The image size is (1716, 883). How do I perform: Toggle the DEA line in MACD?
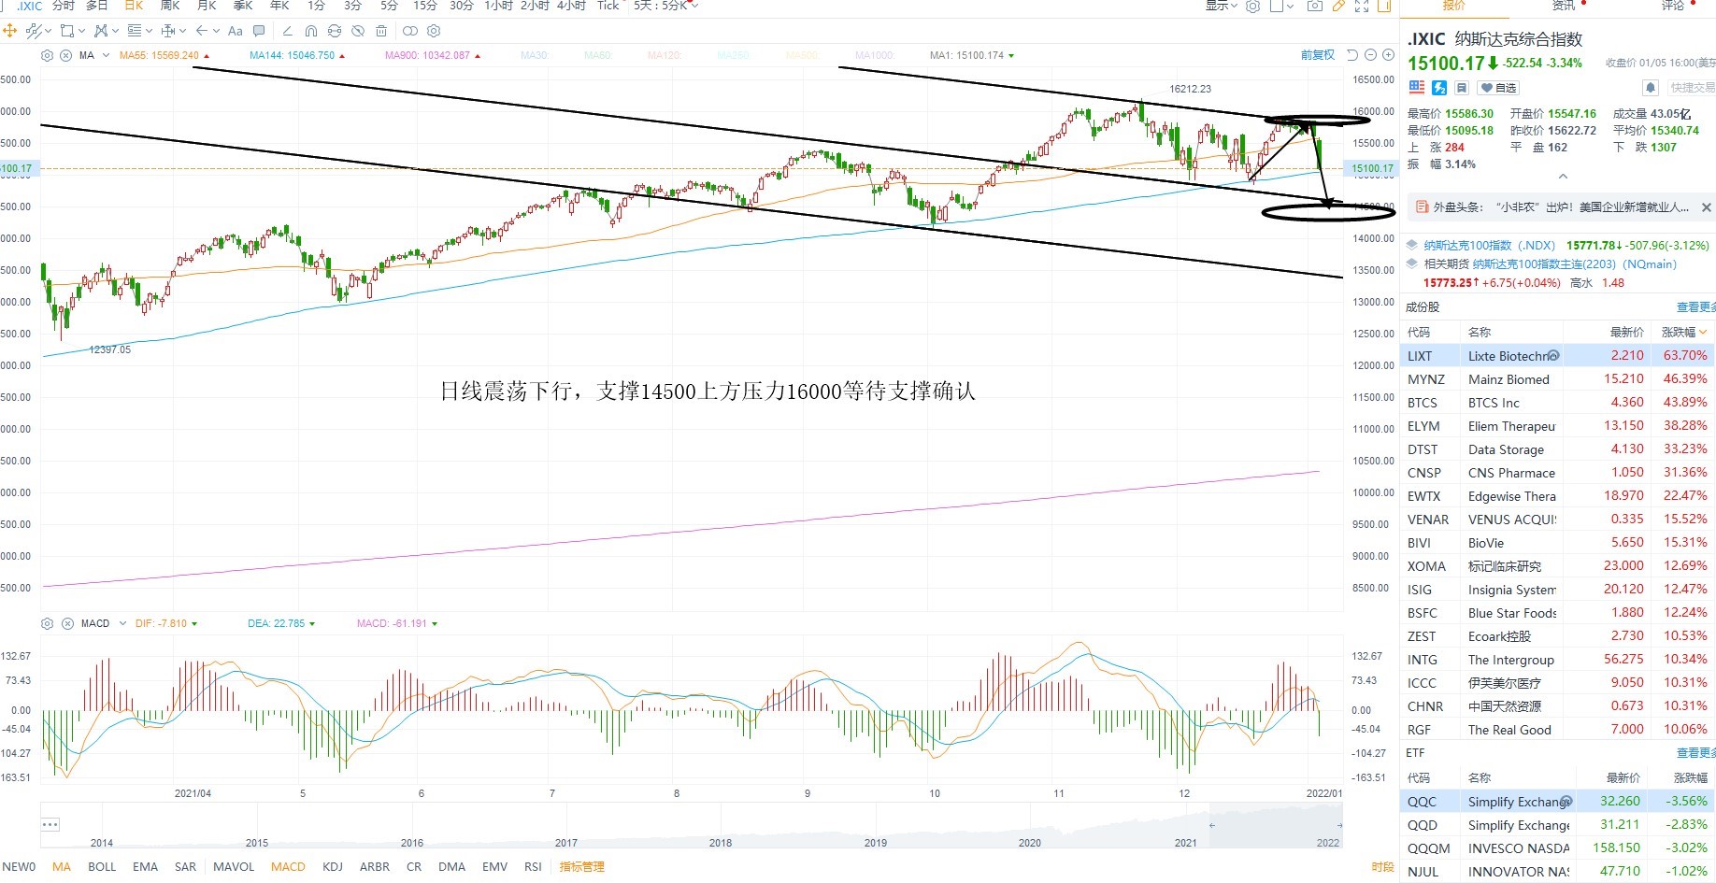[281, 623]
